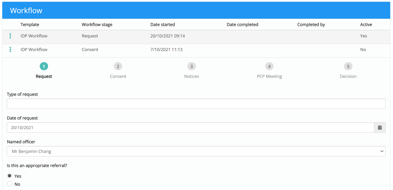Click the Workflow panel title
Screen dimensions: 393x190
coord(26,10)
